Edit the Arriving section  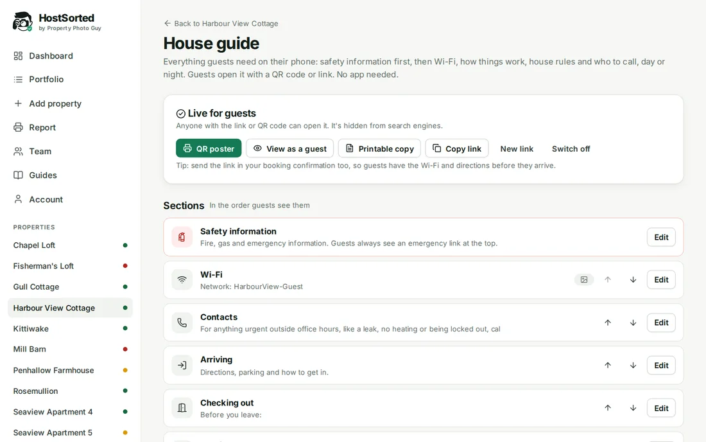pos(661,366)
